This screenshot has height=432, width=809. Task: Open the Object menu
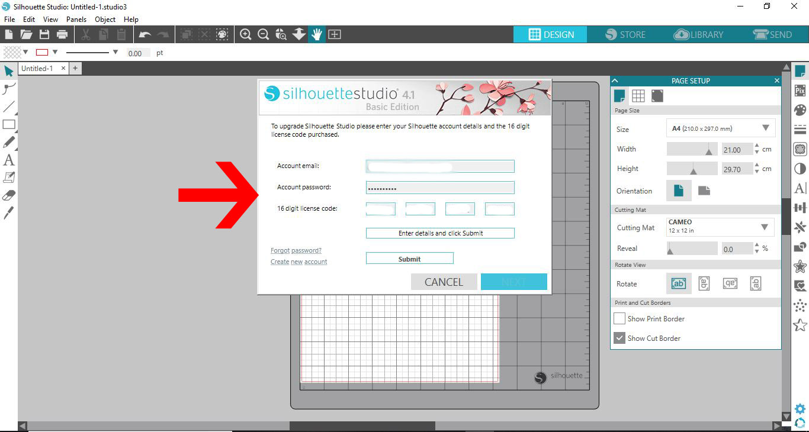coord(105,20)
